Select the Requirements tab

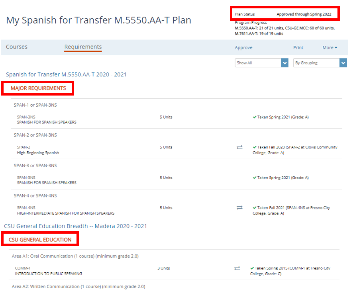[x=83, y=47]
